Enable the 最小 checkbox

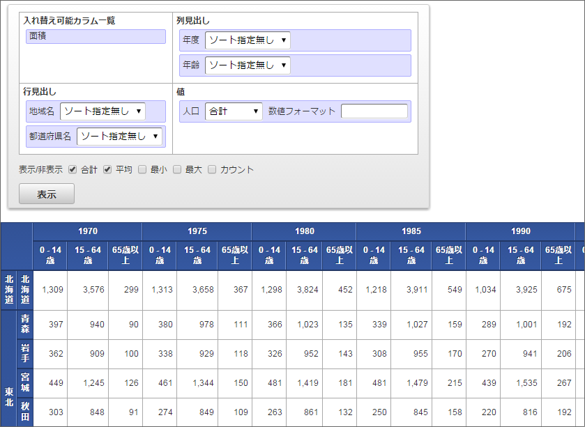[x=142, y=169]
